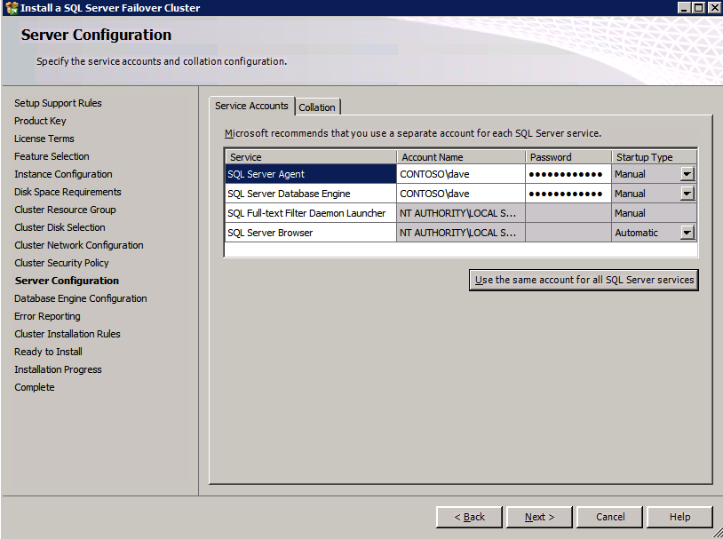Image resolution: width=723 pixels, height=539 pixels.
Task: Go to the previous page with Back
Action: pyautogui.click(x=469, y=517)
